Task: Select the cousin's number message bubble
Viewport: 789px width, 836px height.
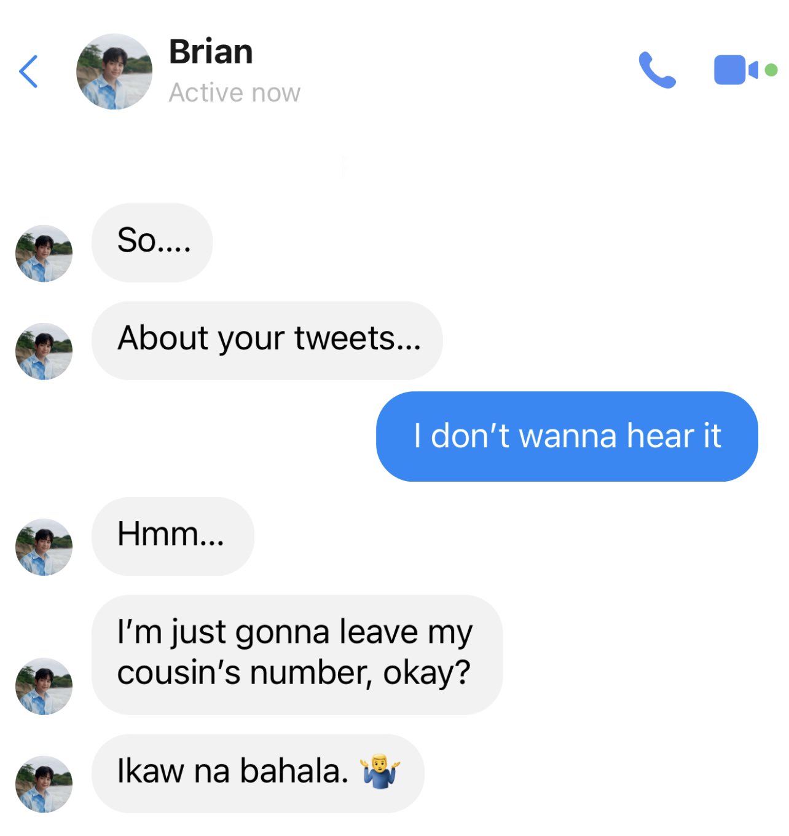Action: coord(297,654)
